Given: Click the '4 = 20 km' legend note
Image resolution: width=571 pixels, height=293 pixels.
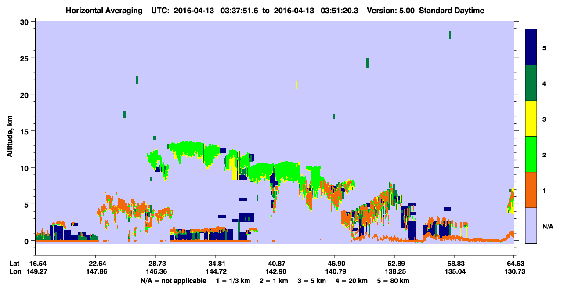Looking at the screenshot, I should click(351, 281).
